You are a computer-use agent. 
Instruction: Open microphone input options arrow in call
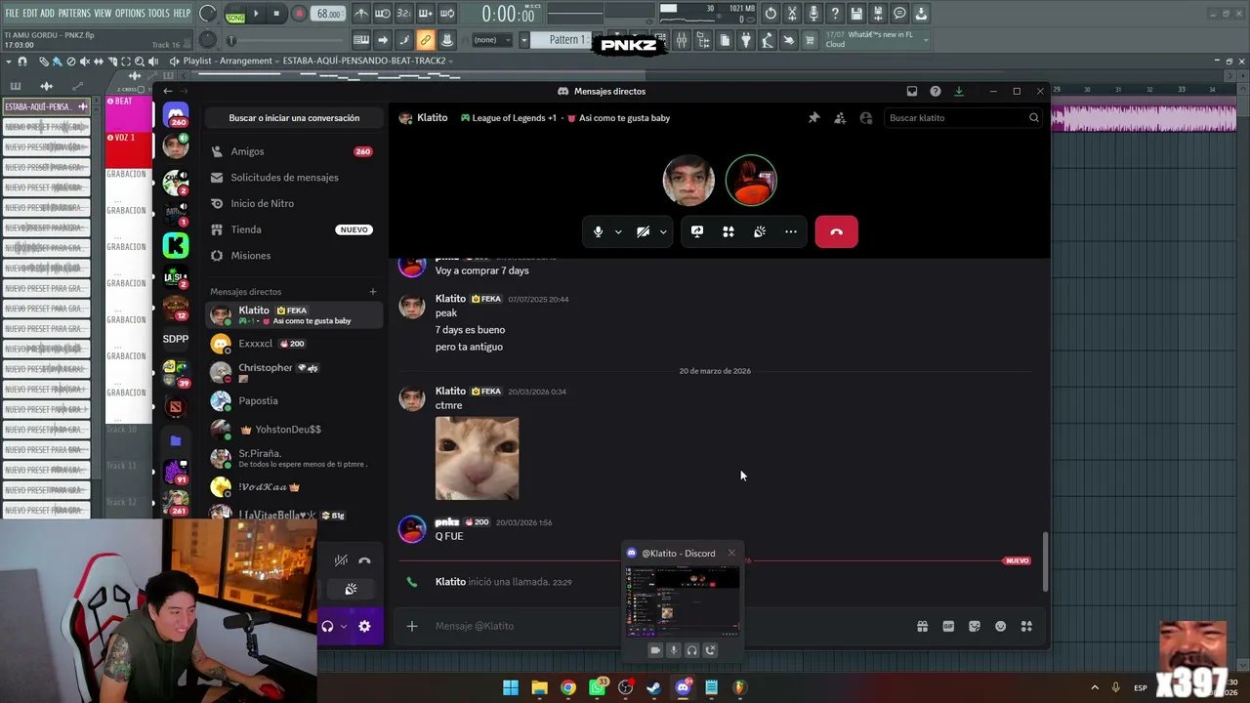pyautogui.click(x=618, y=231)
